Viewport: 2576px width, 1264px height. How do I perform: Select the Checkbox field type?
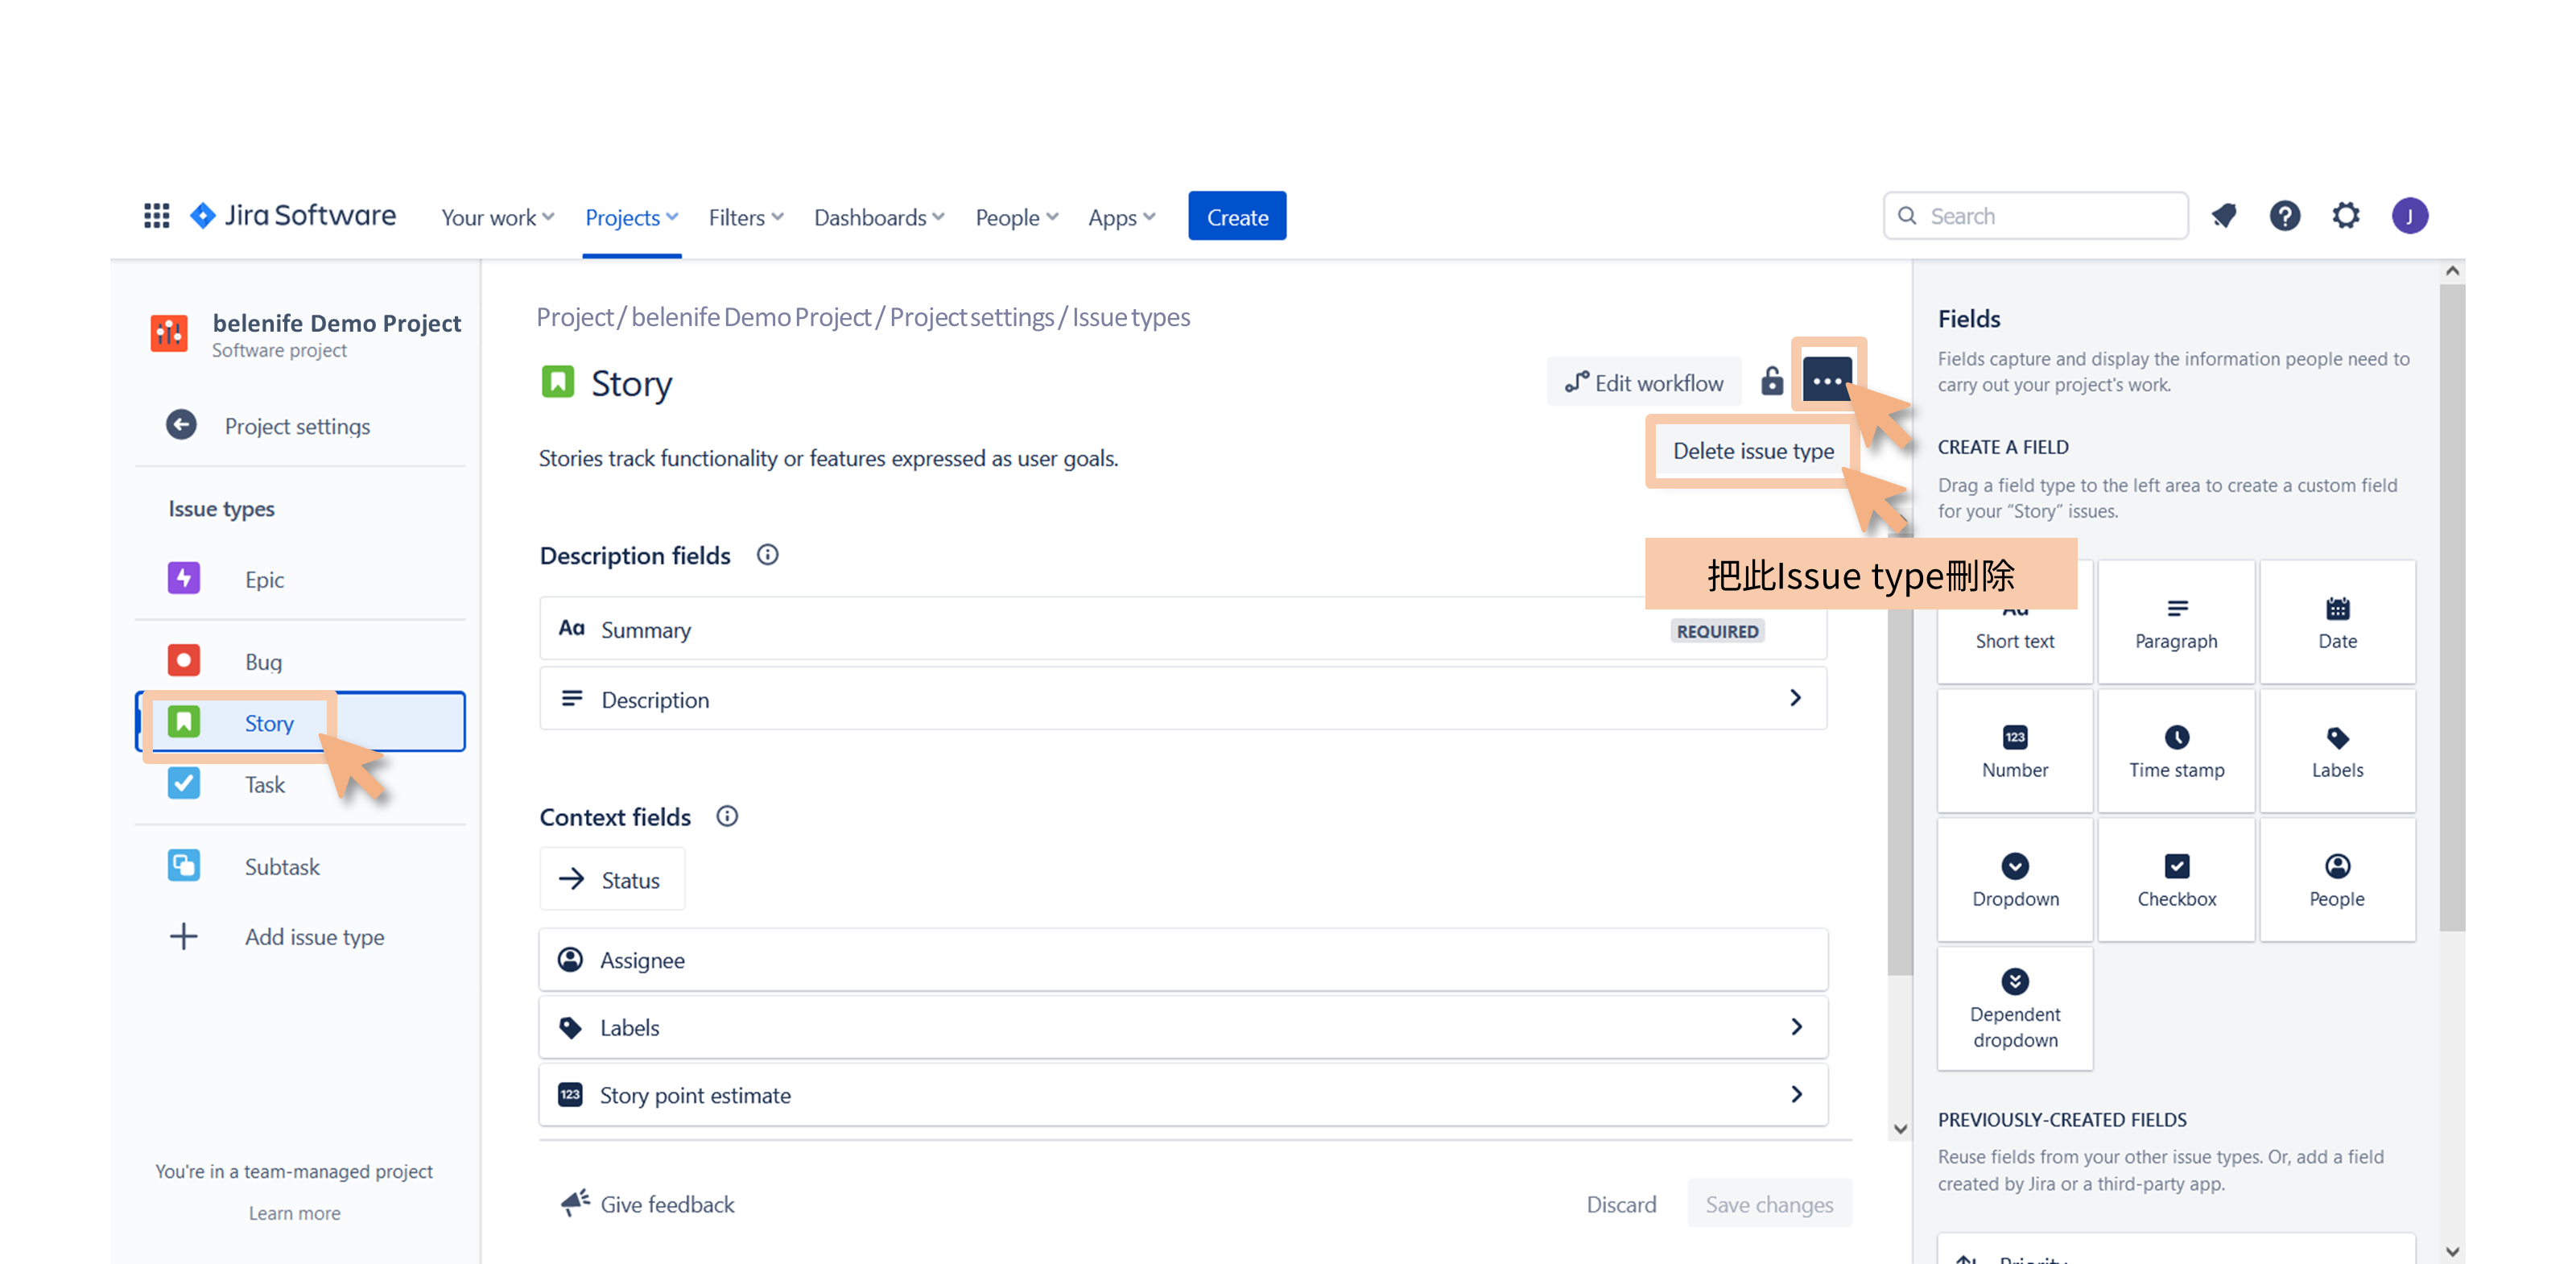2176,880
